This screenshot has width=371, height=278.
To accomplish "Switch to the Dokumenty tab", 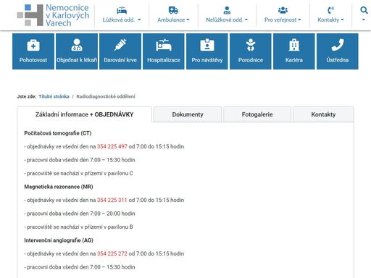I will click(x=188, y=114).
